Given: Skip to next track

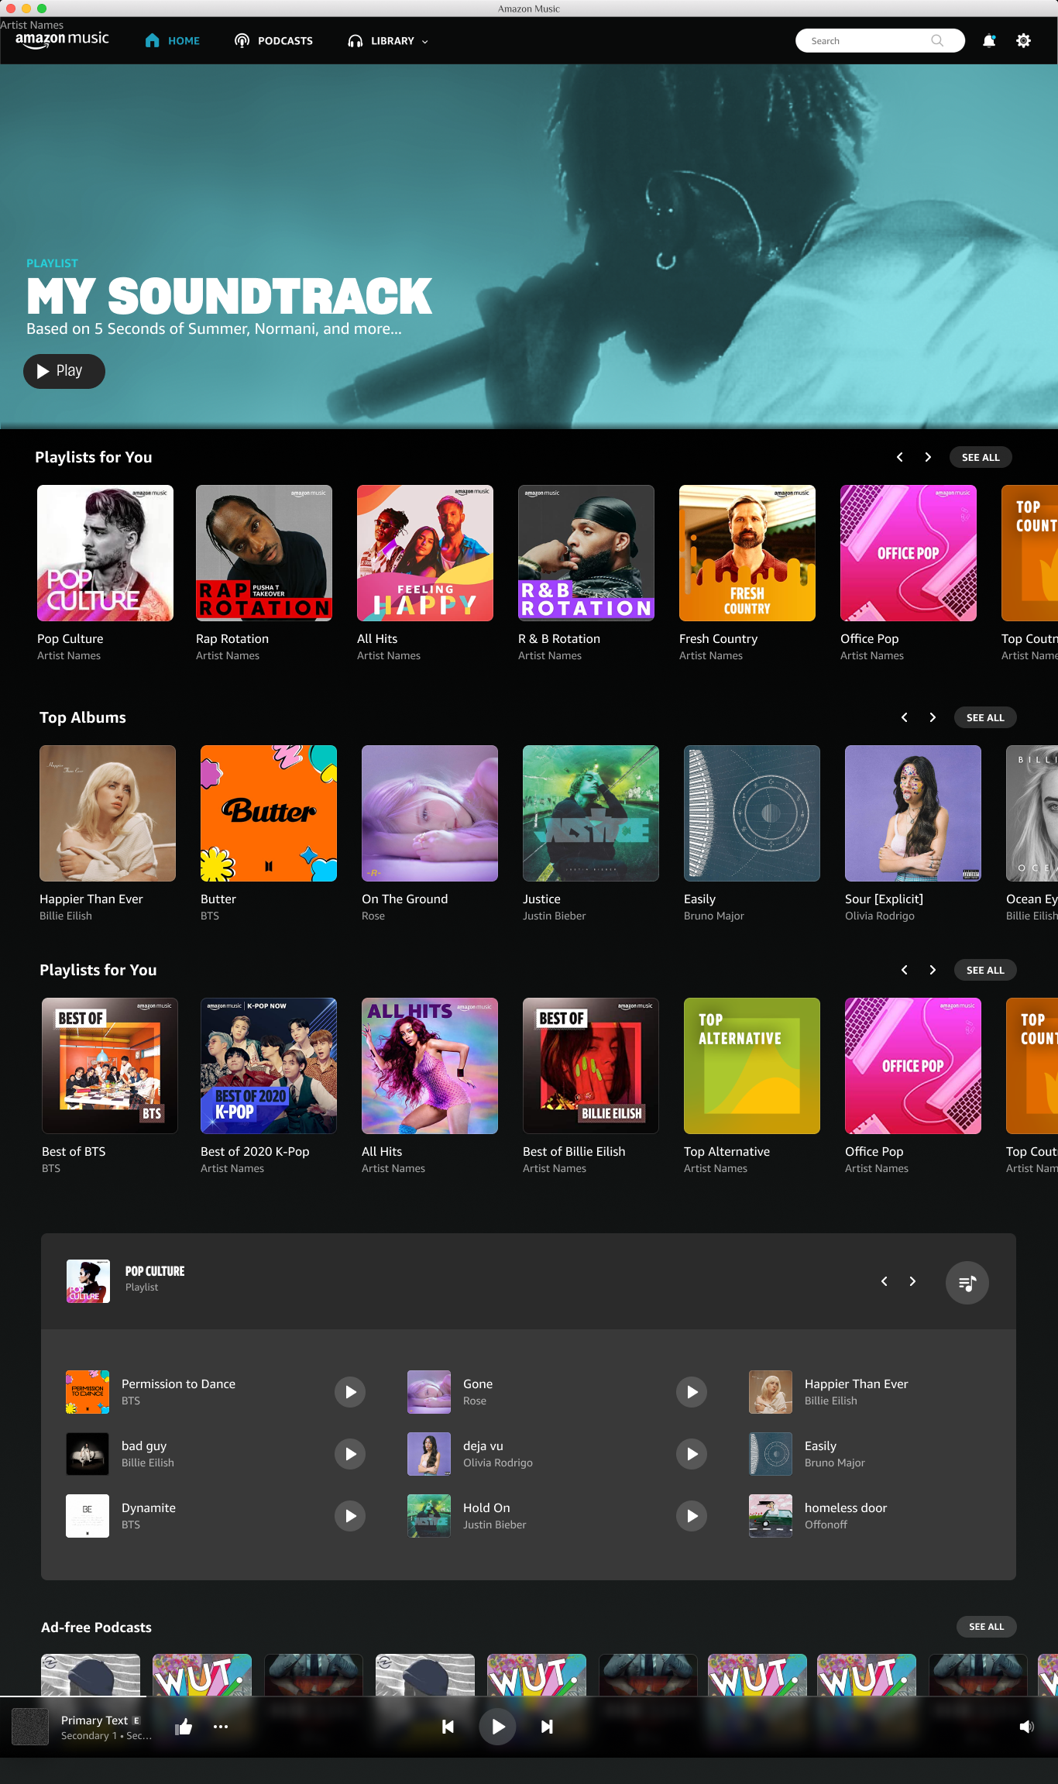Looking at the screenshot, I should [x=547, y=1727].
